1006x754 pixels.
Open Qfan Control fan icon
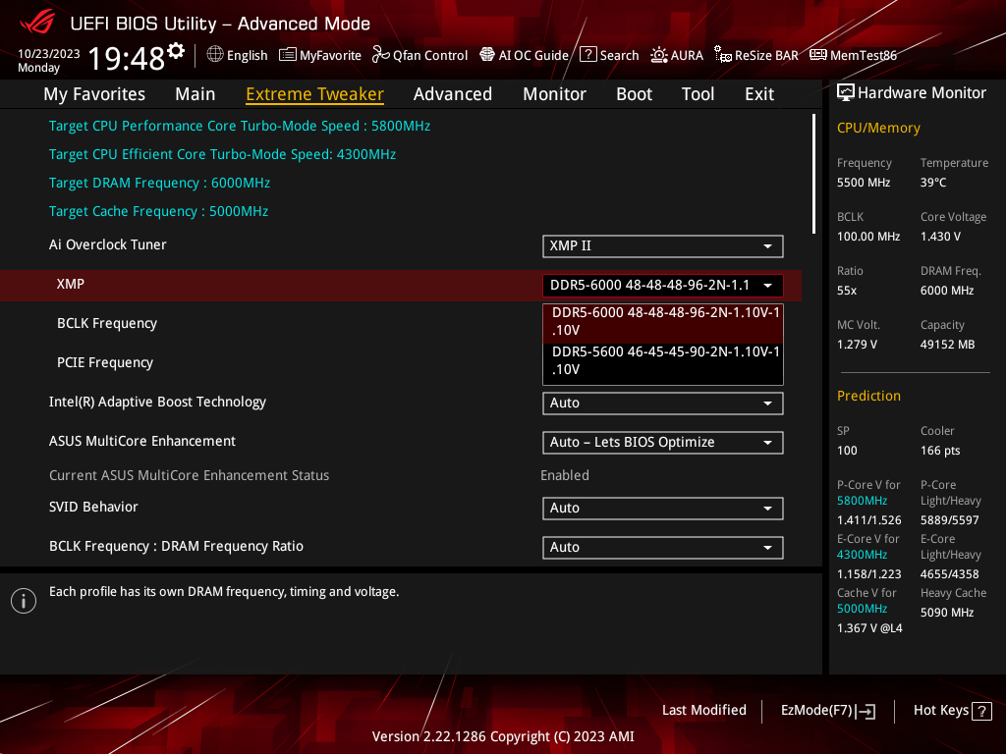[381, 55]
